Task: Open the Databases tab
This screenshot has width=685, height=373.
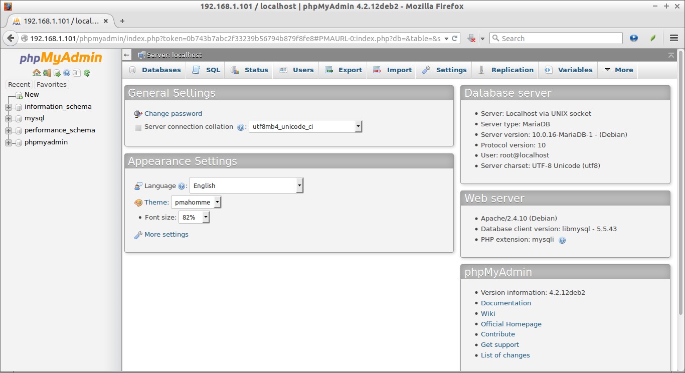Action: (x=155, y=70)
